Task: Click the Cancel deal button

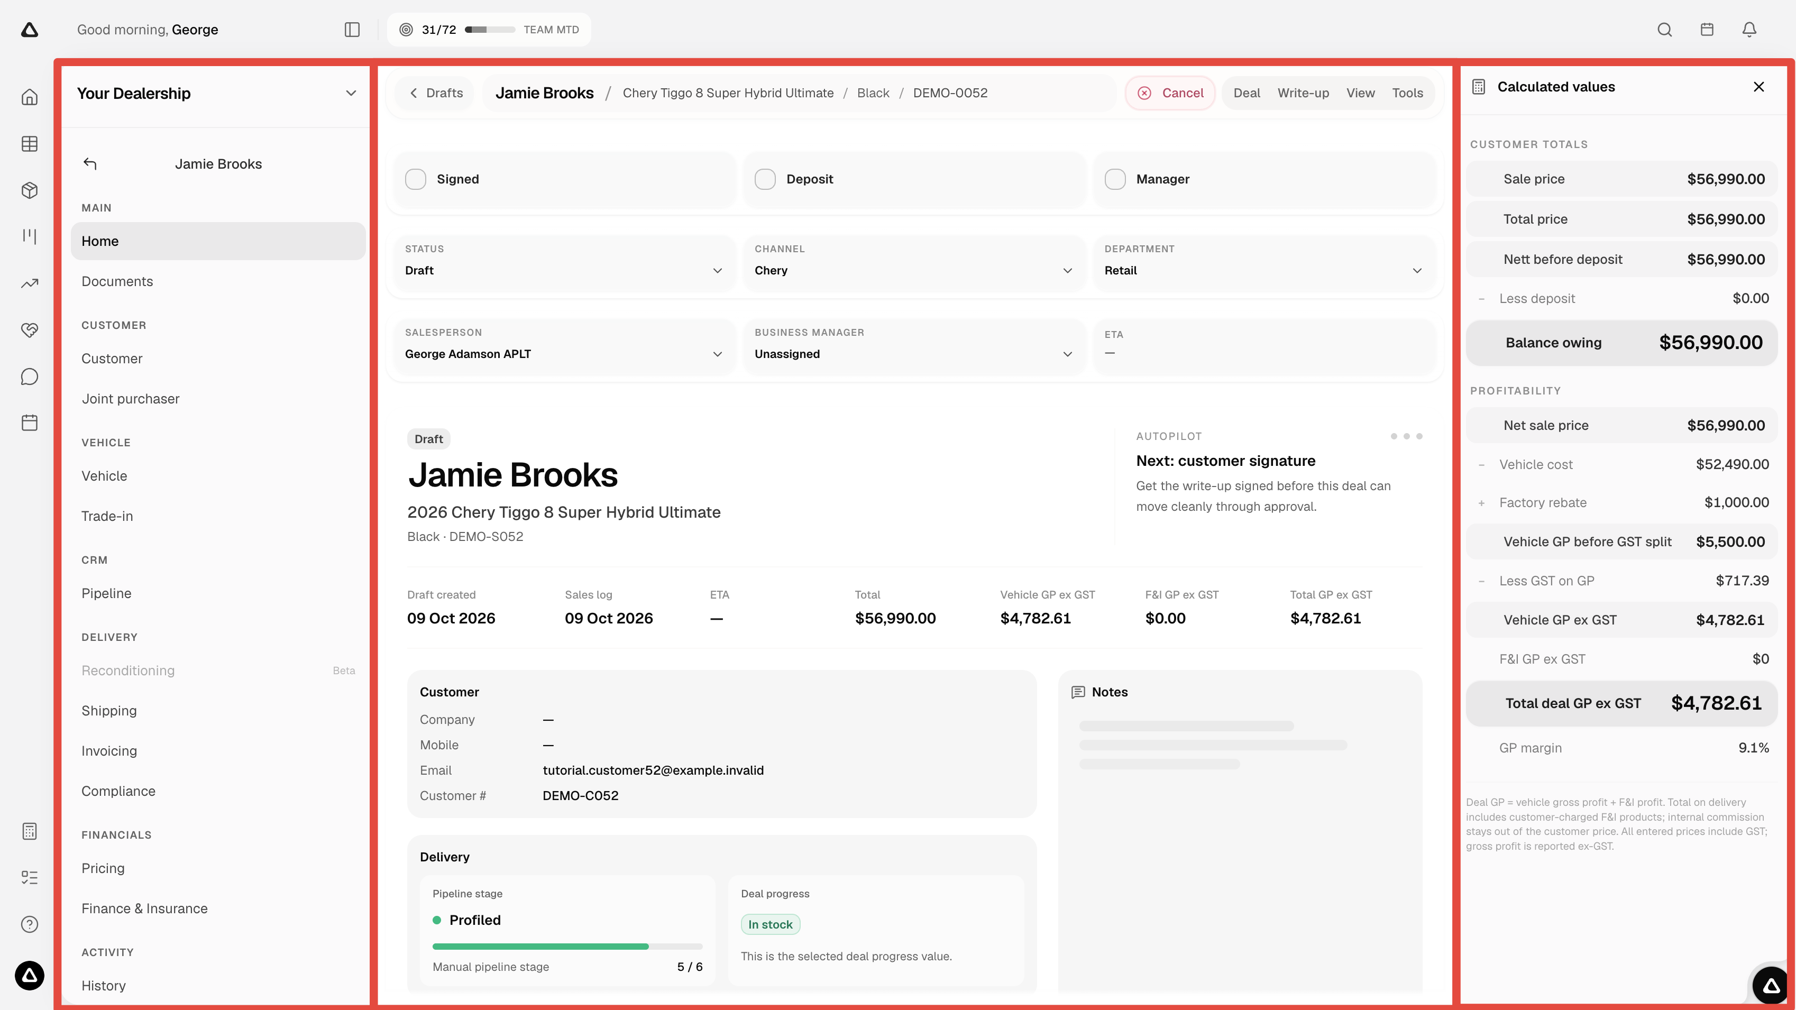Action: (x=1170, y=94)
